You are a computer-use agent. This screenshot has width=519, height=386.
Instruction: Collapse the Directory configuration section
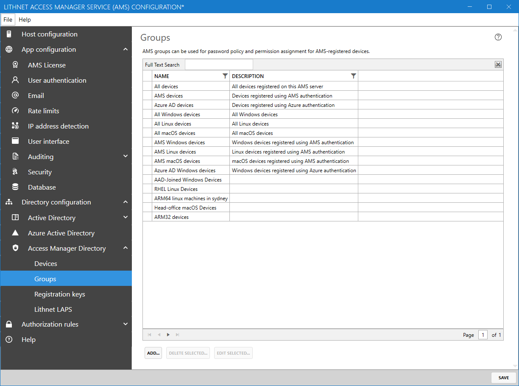(x=126, y=202)
